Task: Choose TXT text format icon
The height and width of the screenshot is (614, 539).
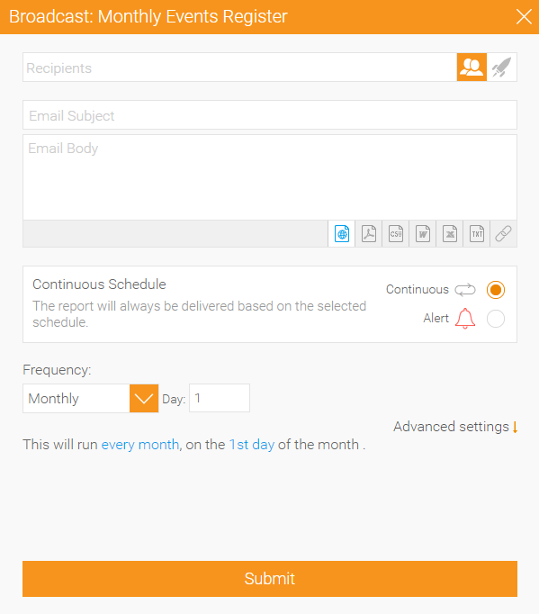Action: pos(477,234)
